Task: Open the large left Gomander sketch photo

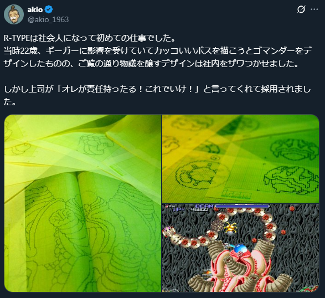Action: click(x=82, y=203)
